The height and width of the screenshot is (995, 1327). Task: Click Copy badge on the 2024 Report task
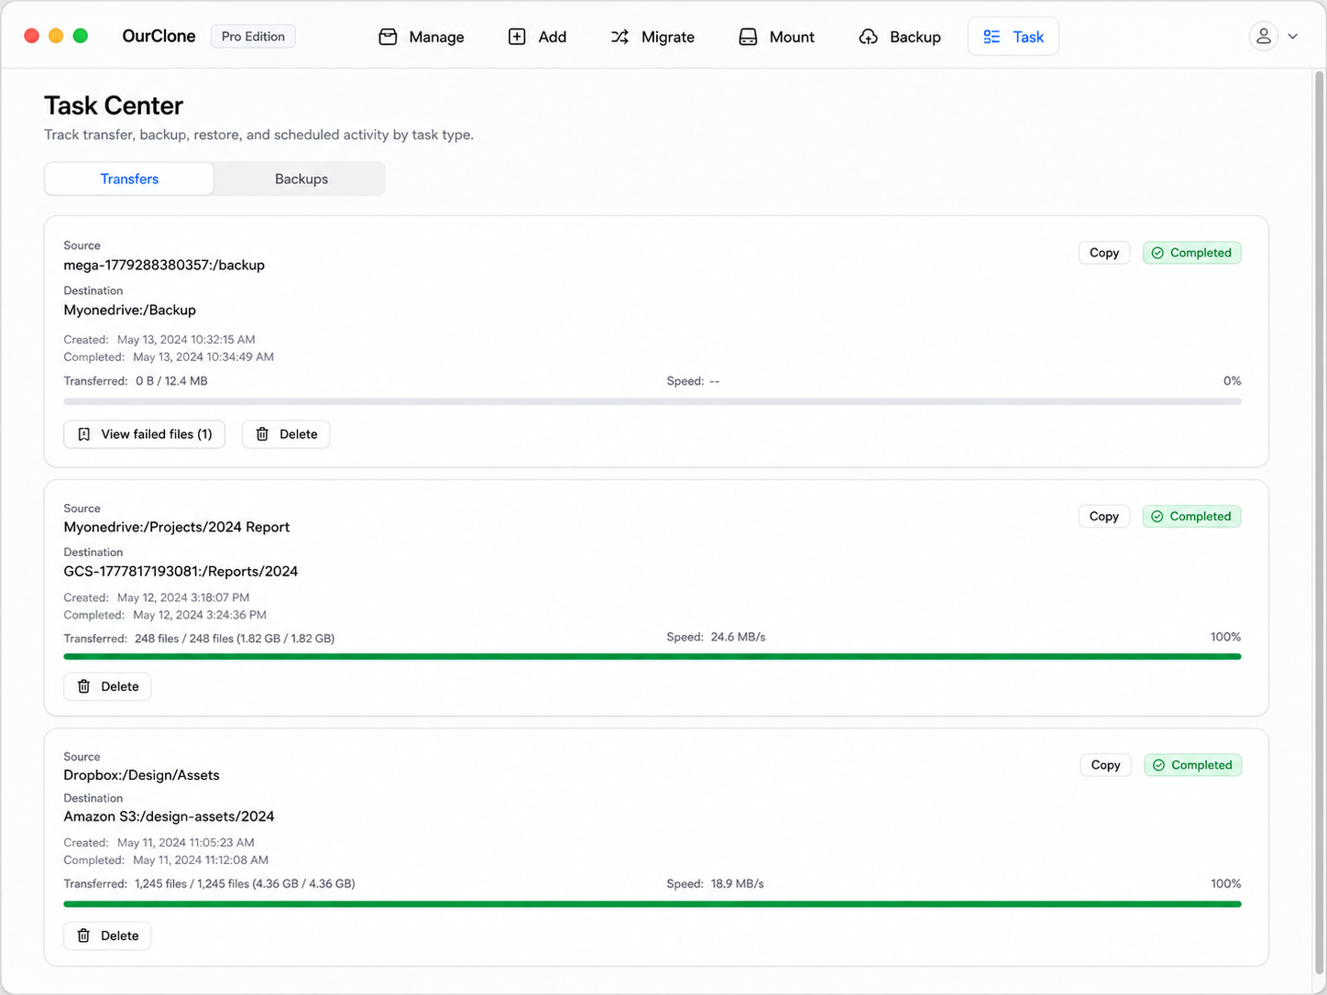click(x=1104, y=517)
